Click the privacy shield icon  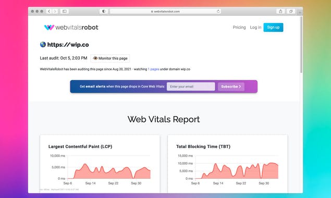(x=104, y=11)
